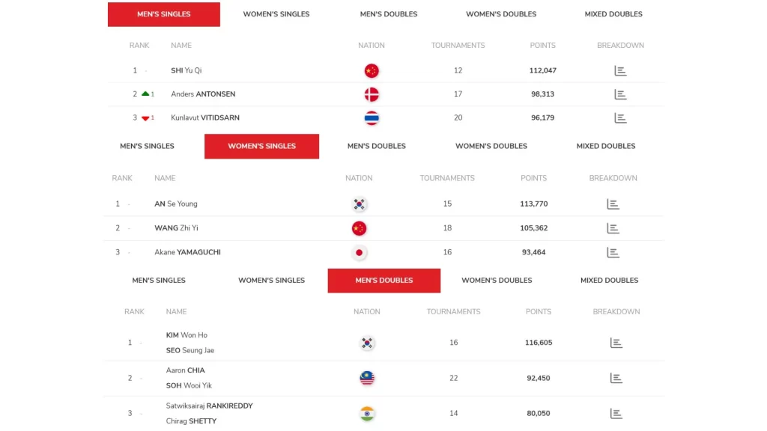The height and width of the screenshot is (431, 767).
Task: Open Anders Antonsen's breakdown chart icon
Action: coord(620,94)
